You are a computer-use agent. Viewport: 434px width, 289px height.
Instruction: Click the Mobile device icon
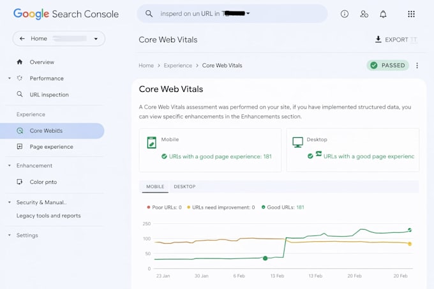tap(152, 142)
